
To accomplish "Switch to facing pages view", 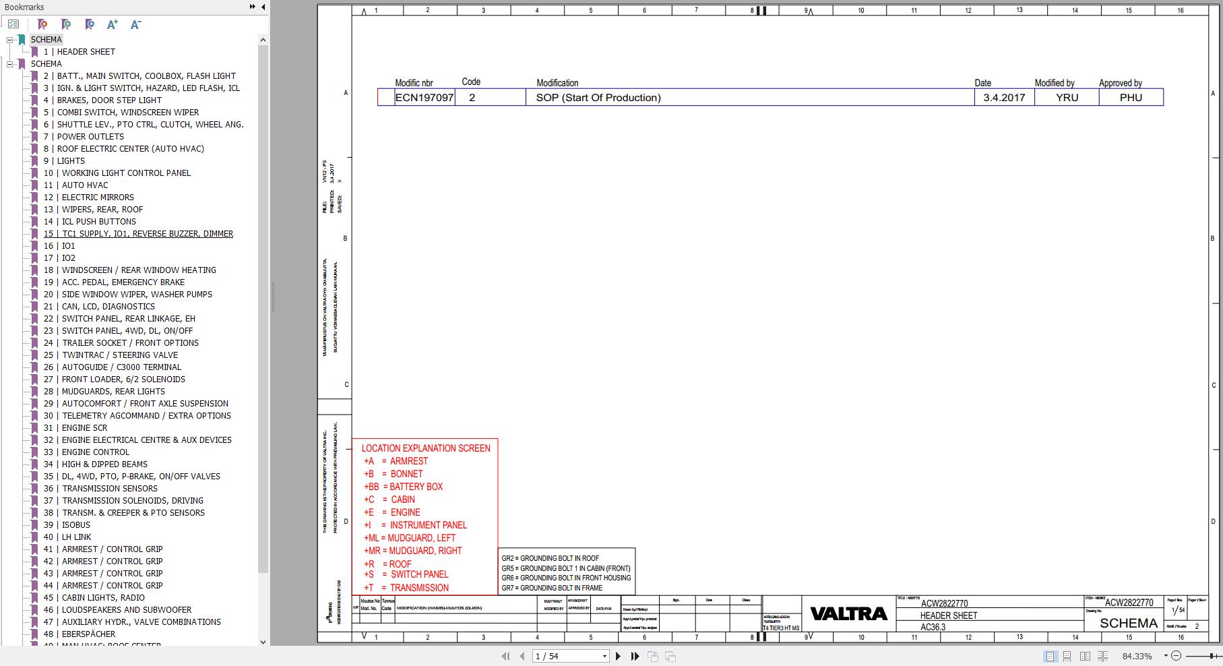I will pyautogui.click(x=1085, y=656).
